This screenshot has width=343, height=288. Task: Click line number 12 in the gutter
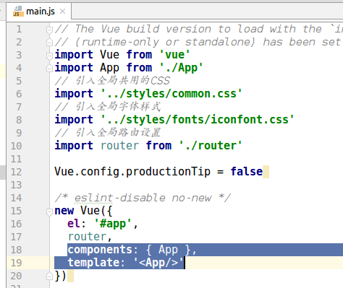[16, 172]
